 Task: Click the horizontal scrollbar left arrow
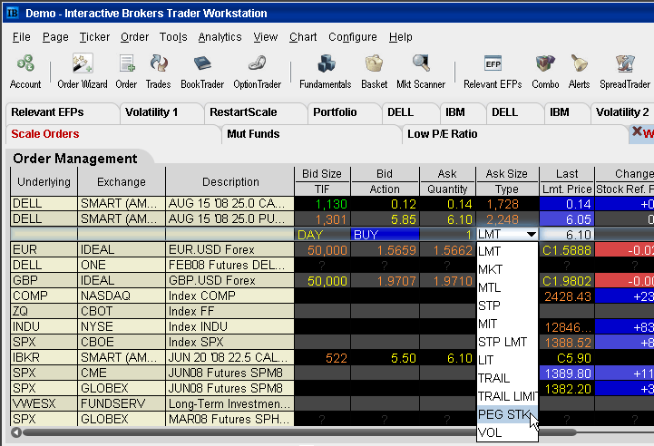coord(16,432)
